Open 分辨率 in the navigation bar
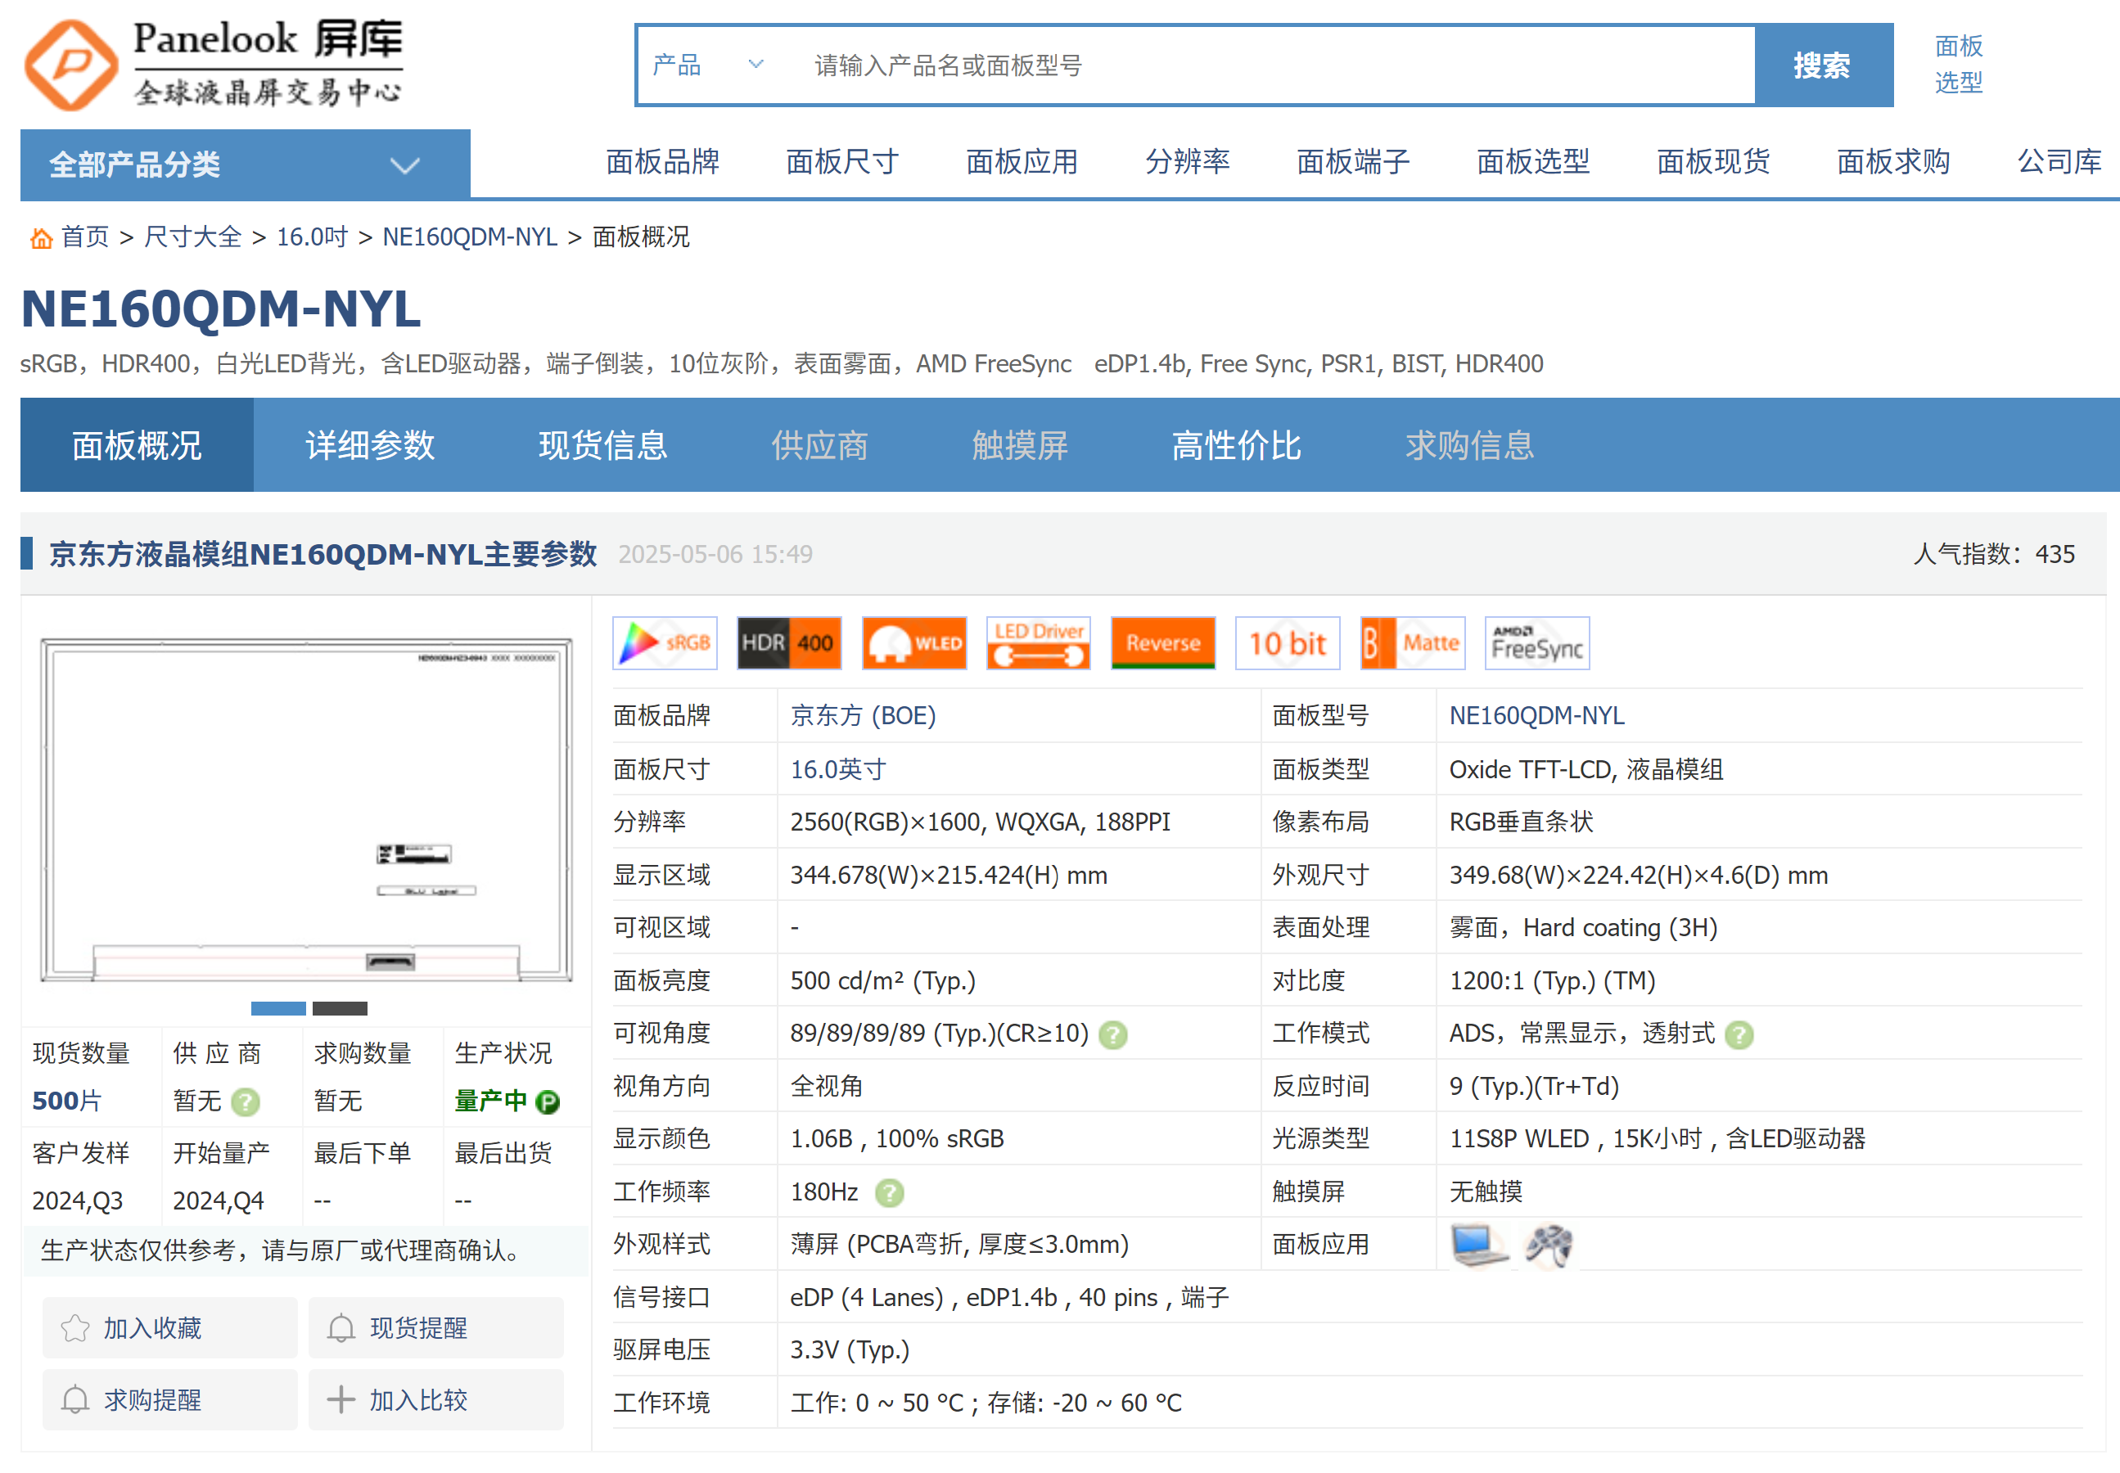2120x1473 pixels. click(1187, 161)
